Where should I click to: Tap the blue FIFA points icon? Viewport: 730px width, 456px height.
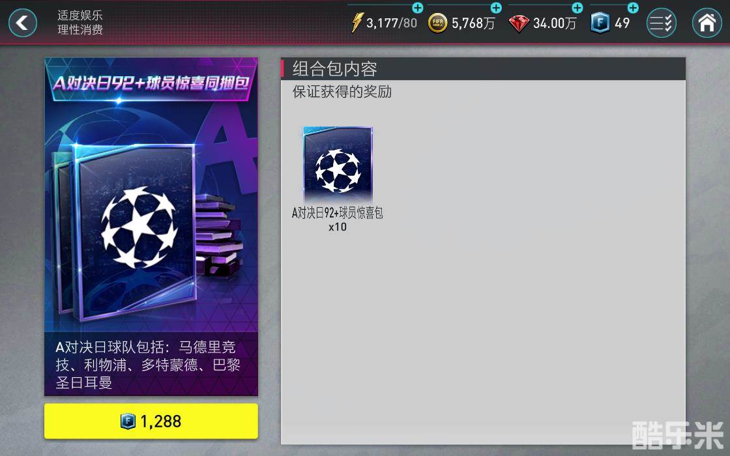600,23
